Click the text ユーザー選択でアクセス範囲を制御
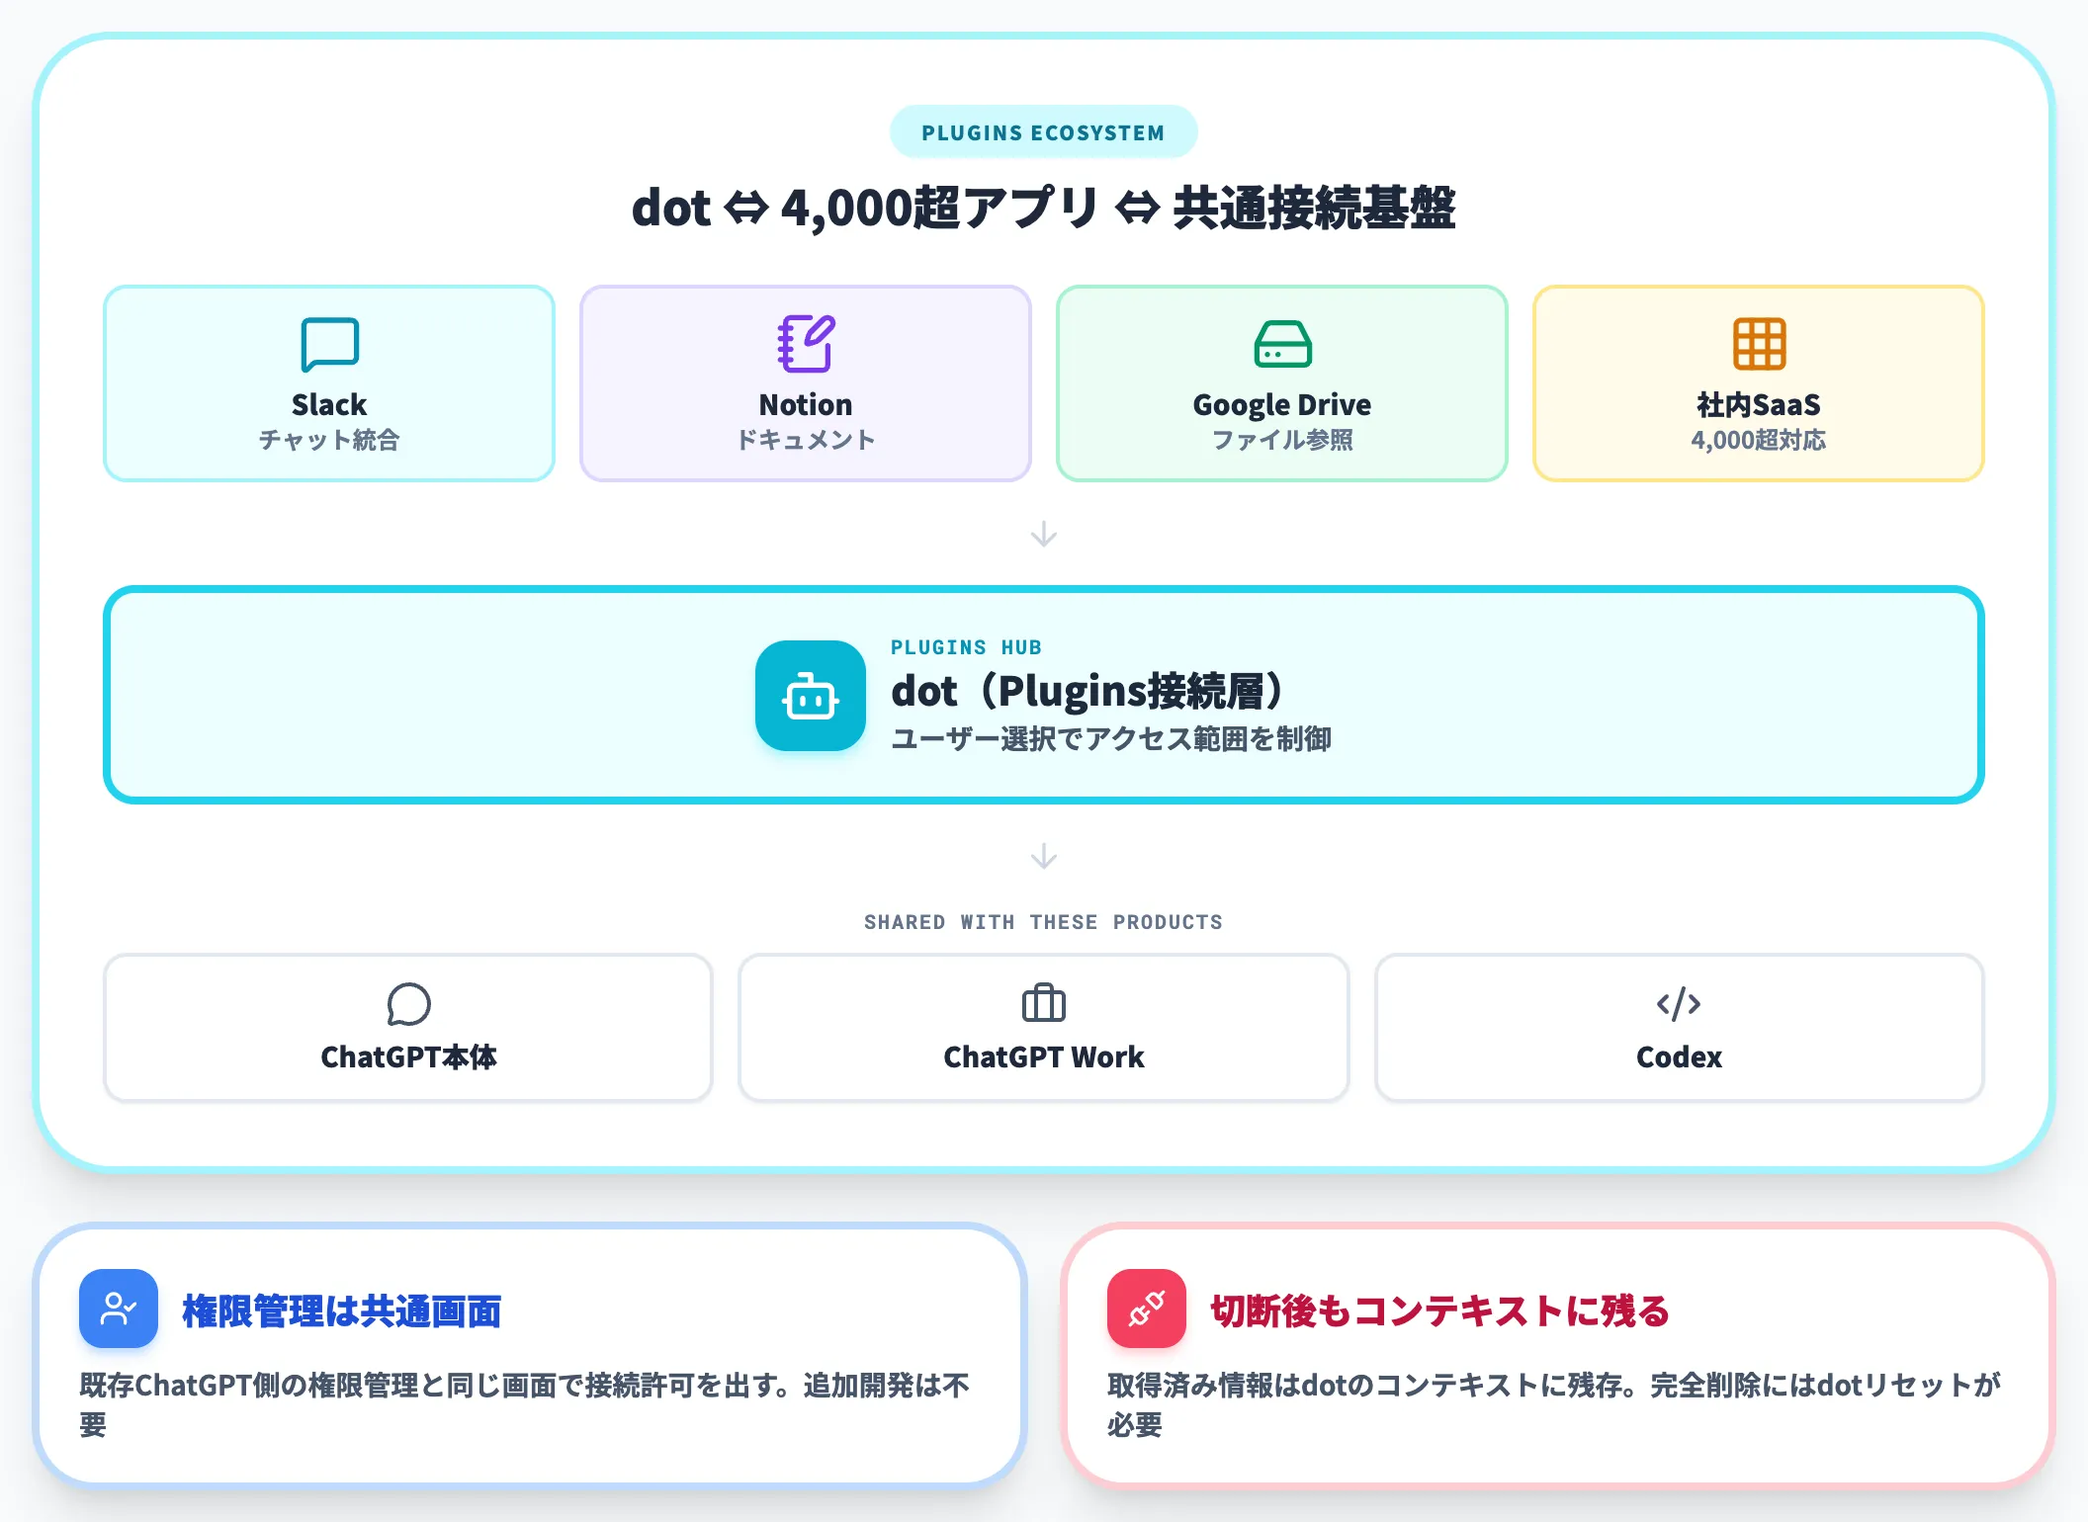 pyautogui.click(x=1111, y=738)
